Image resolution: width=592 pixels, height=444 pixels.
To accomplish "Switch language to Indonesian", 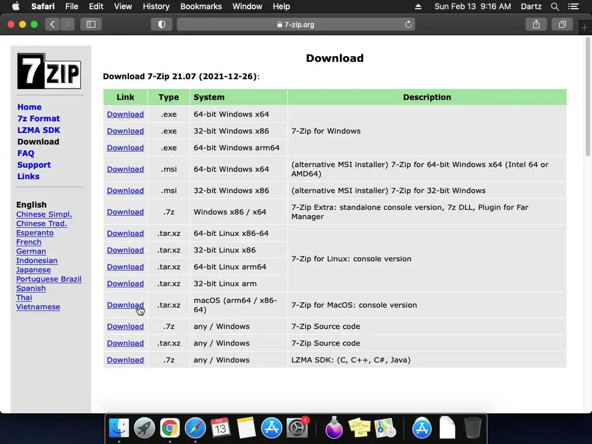I will [36, 261].
